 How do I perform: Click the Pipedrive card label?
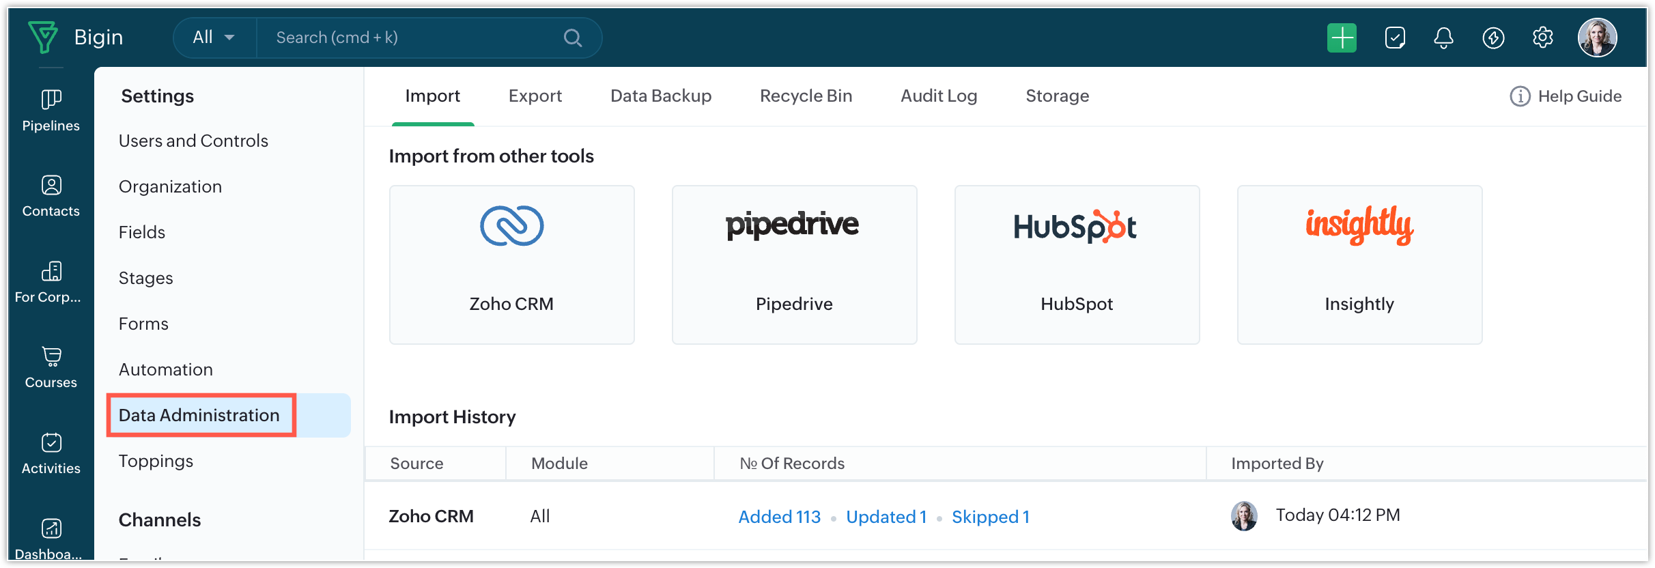(x=794, y=304)
